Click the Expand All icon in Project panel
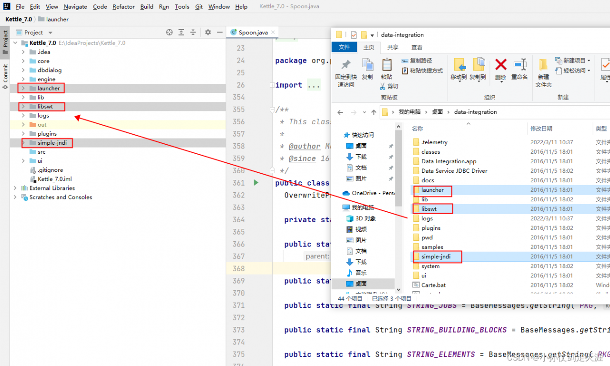Image resolution: width=610 pixels, height=366 pixels. [181, 32]
